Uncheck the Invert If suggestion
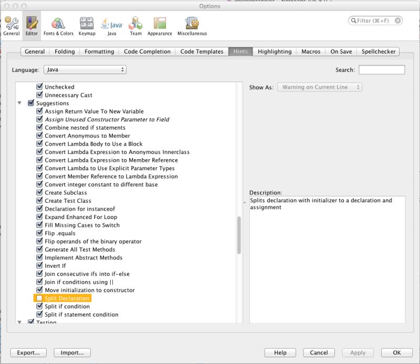The image size is (420, 364). click(39, 266)
